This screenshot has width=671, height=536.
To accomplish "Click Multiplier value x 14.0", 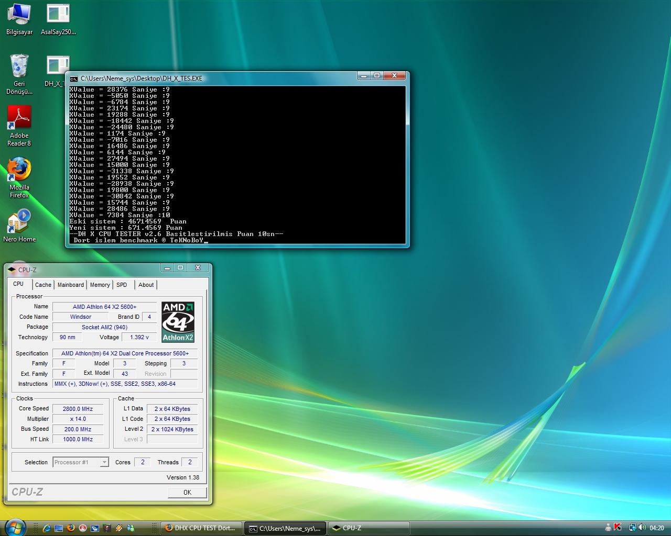I will (x=78, y=419).
